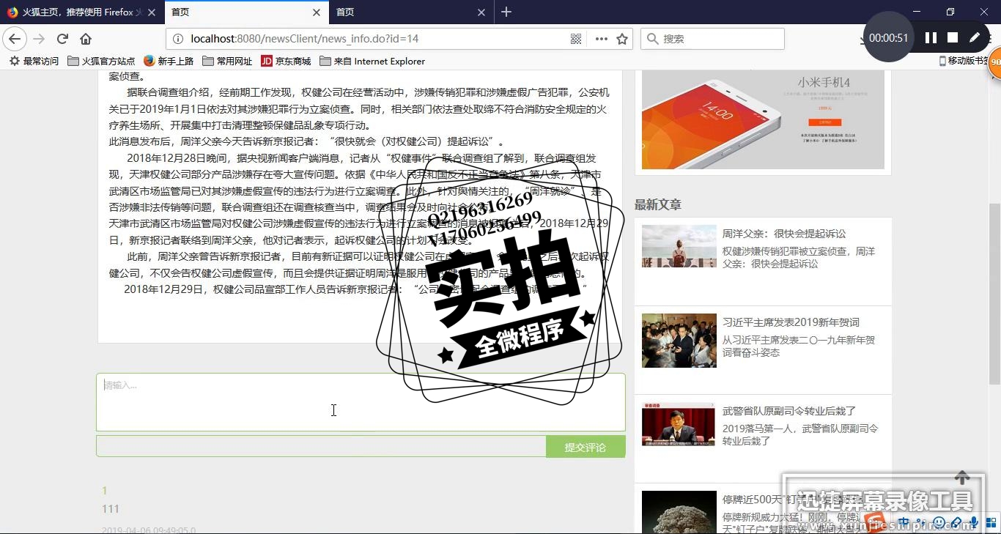Click the 最新文章 heading
Image resolution: width=1001 pixels, height=534 pixels.
657,204
